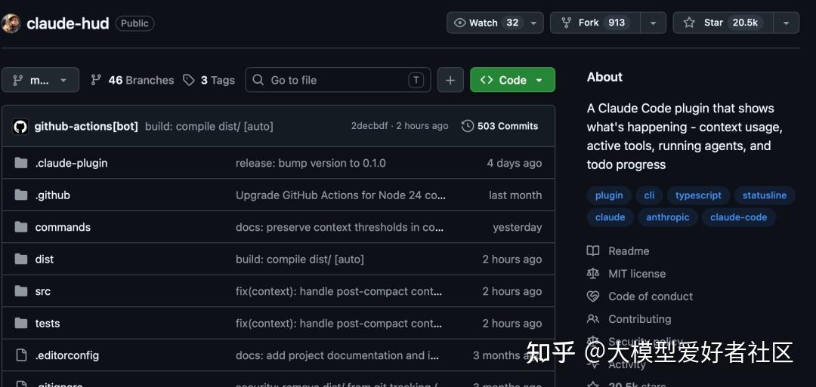Click folder icon beside src
This screenshot has height=387, width=816.
click(x=21, y=291)
